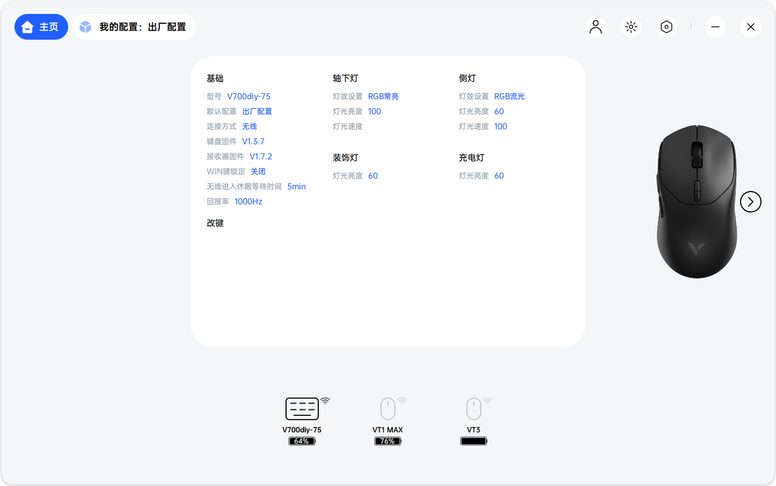This screenshot has width=776, height=486.
Task: Minimize the application window
Action: pos(715,27)
